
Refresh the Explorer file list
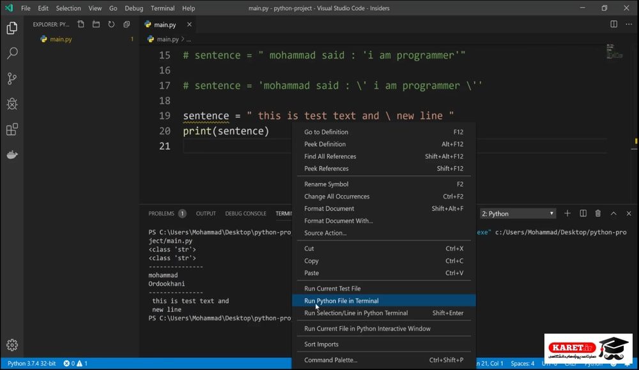pos(111,24)
